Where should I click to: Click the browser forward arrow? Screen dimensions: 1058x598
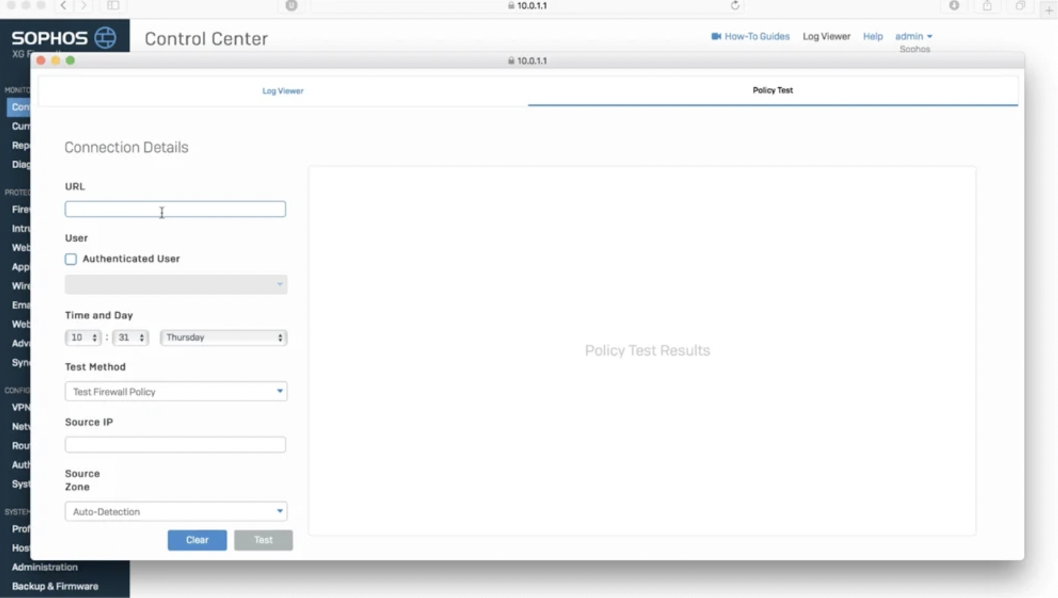click(84, 6)
